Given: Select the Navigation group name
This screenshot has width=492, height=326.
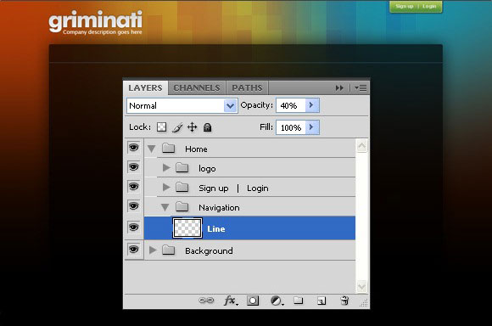Looking at the screenshot, I should (219, 208).
